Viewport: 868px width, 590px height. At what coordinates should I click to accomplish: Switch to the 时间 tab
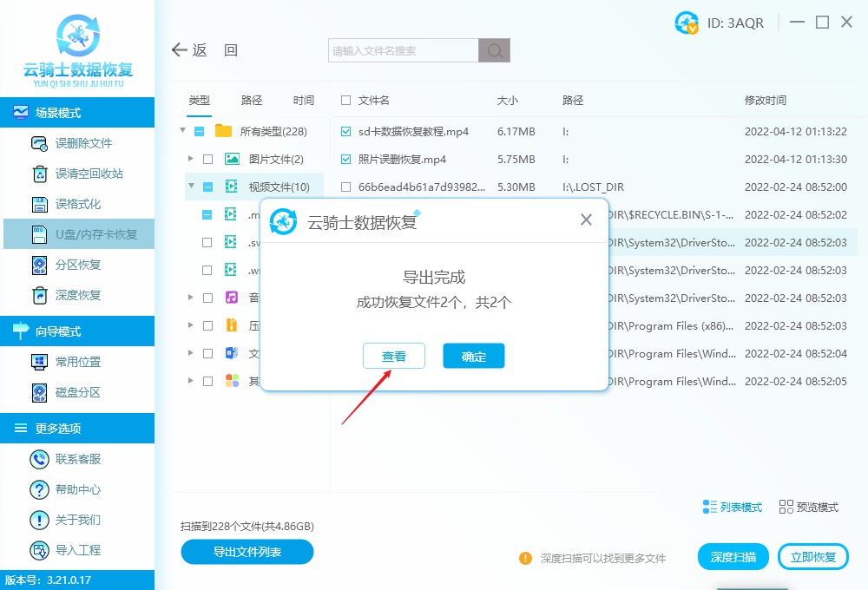tap(303, 100)
